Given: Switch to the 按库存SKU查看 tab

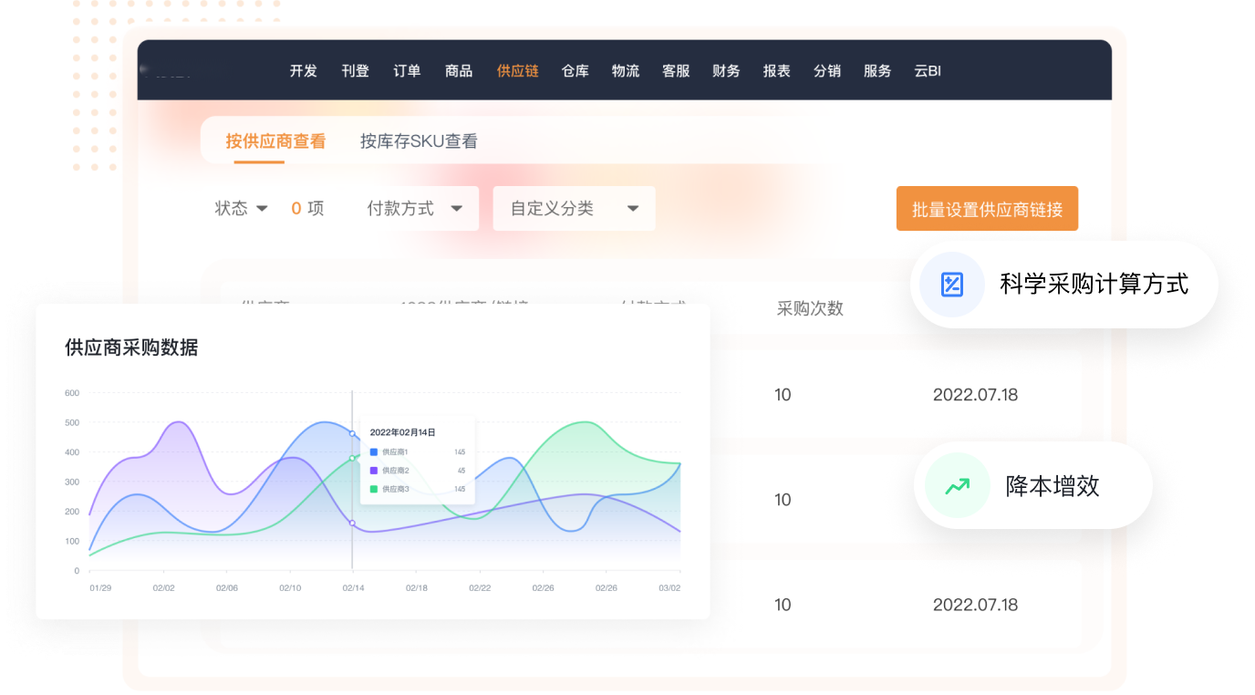Looking at the screenshot, I should point(419,141).
